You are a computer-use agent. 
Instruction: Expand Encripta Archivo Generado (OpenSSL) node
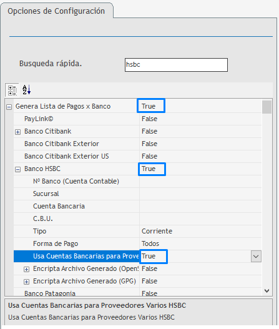point(26,269)
